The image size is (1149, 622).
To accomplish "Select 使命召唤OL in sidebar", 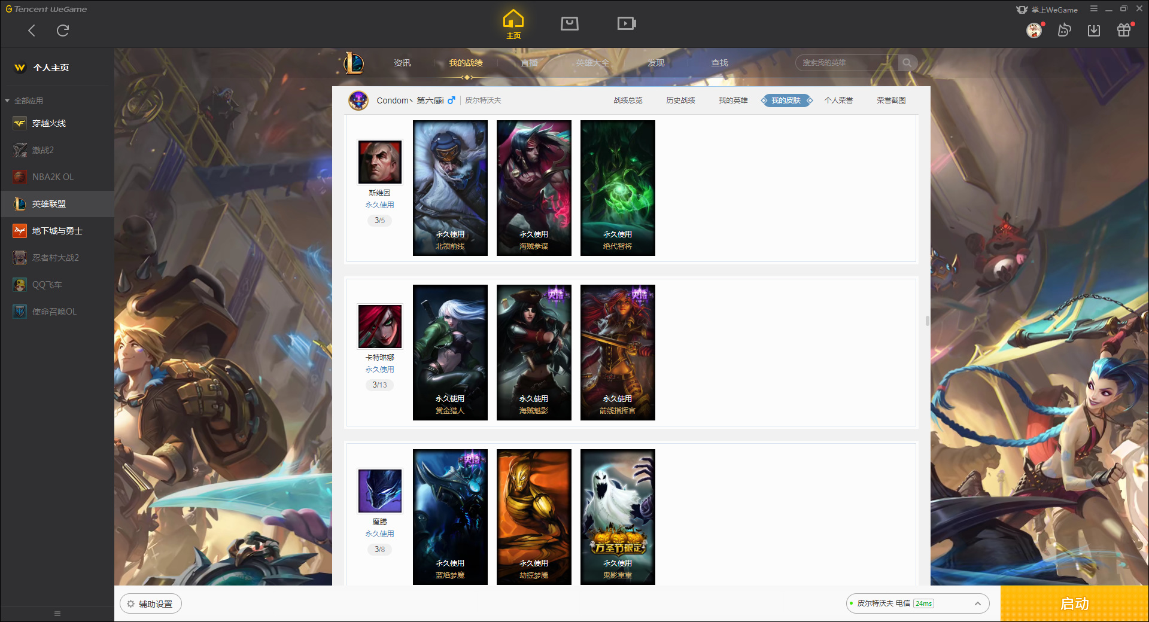I will [57, 312].
